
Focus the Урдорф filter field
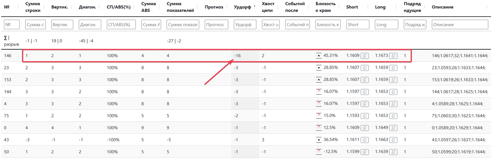pyautogui.click(x=245, y=25)
